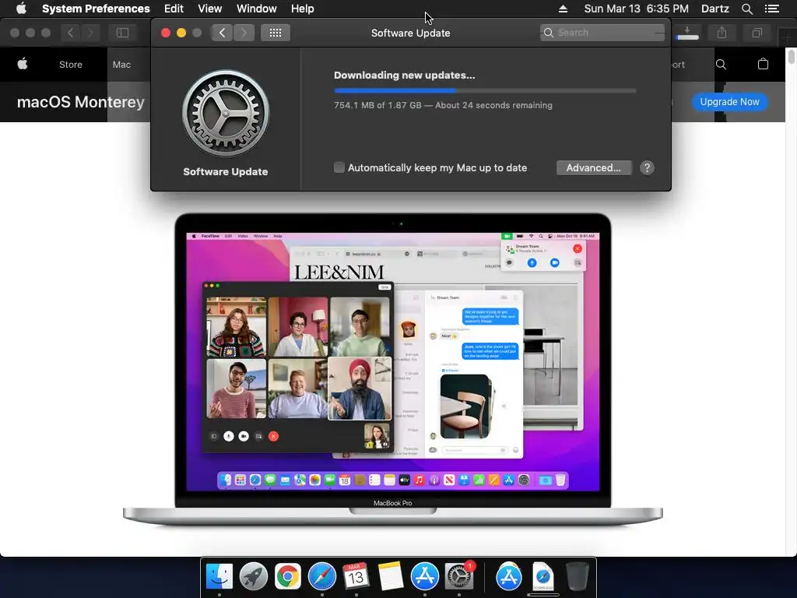Image resolution: width=797 pixels, height=598 pixels.
Task: Click the search icon on Apple site
Action: [721, 64]
